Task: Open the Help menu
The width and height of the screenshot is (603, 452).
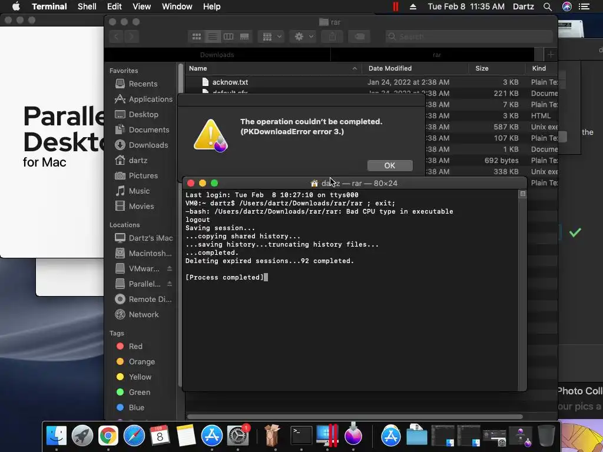Action: coord(211,6)
